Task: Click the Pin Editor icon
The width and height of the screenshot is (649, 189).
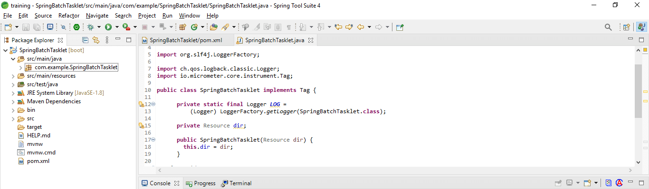Action: (400, 27)
